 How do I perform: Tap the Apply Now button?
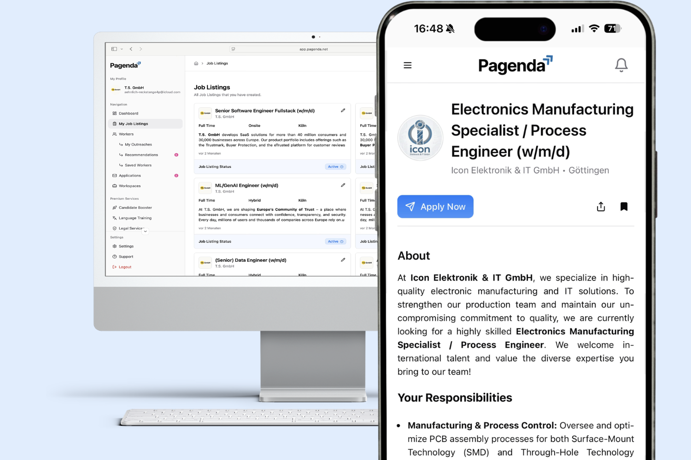pos(435,207)
